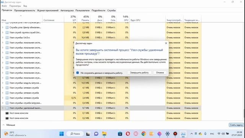Switch to the "Автозагрузка" tab
Viewport: 245px width, 138px height.
pyautogui.click(x=67, y=10)
